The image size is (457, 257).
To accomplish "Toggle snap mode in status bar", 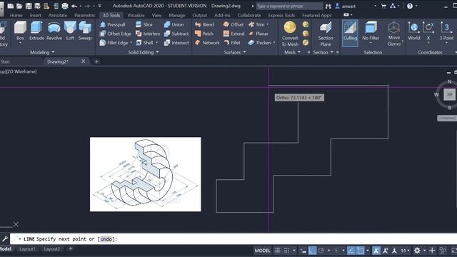I will [286, 251].
